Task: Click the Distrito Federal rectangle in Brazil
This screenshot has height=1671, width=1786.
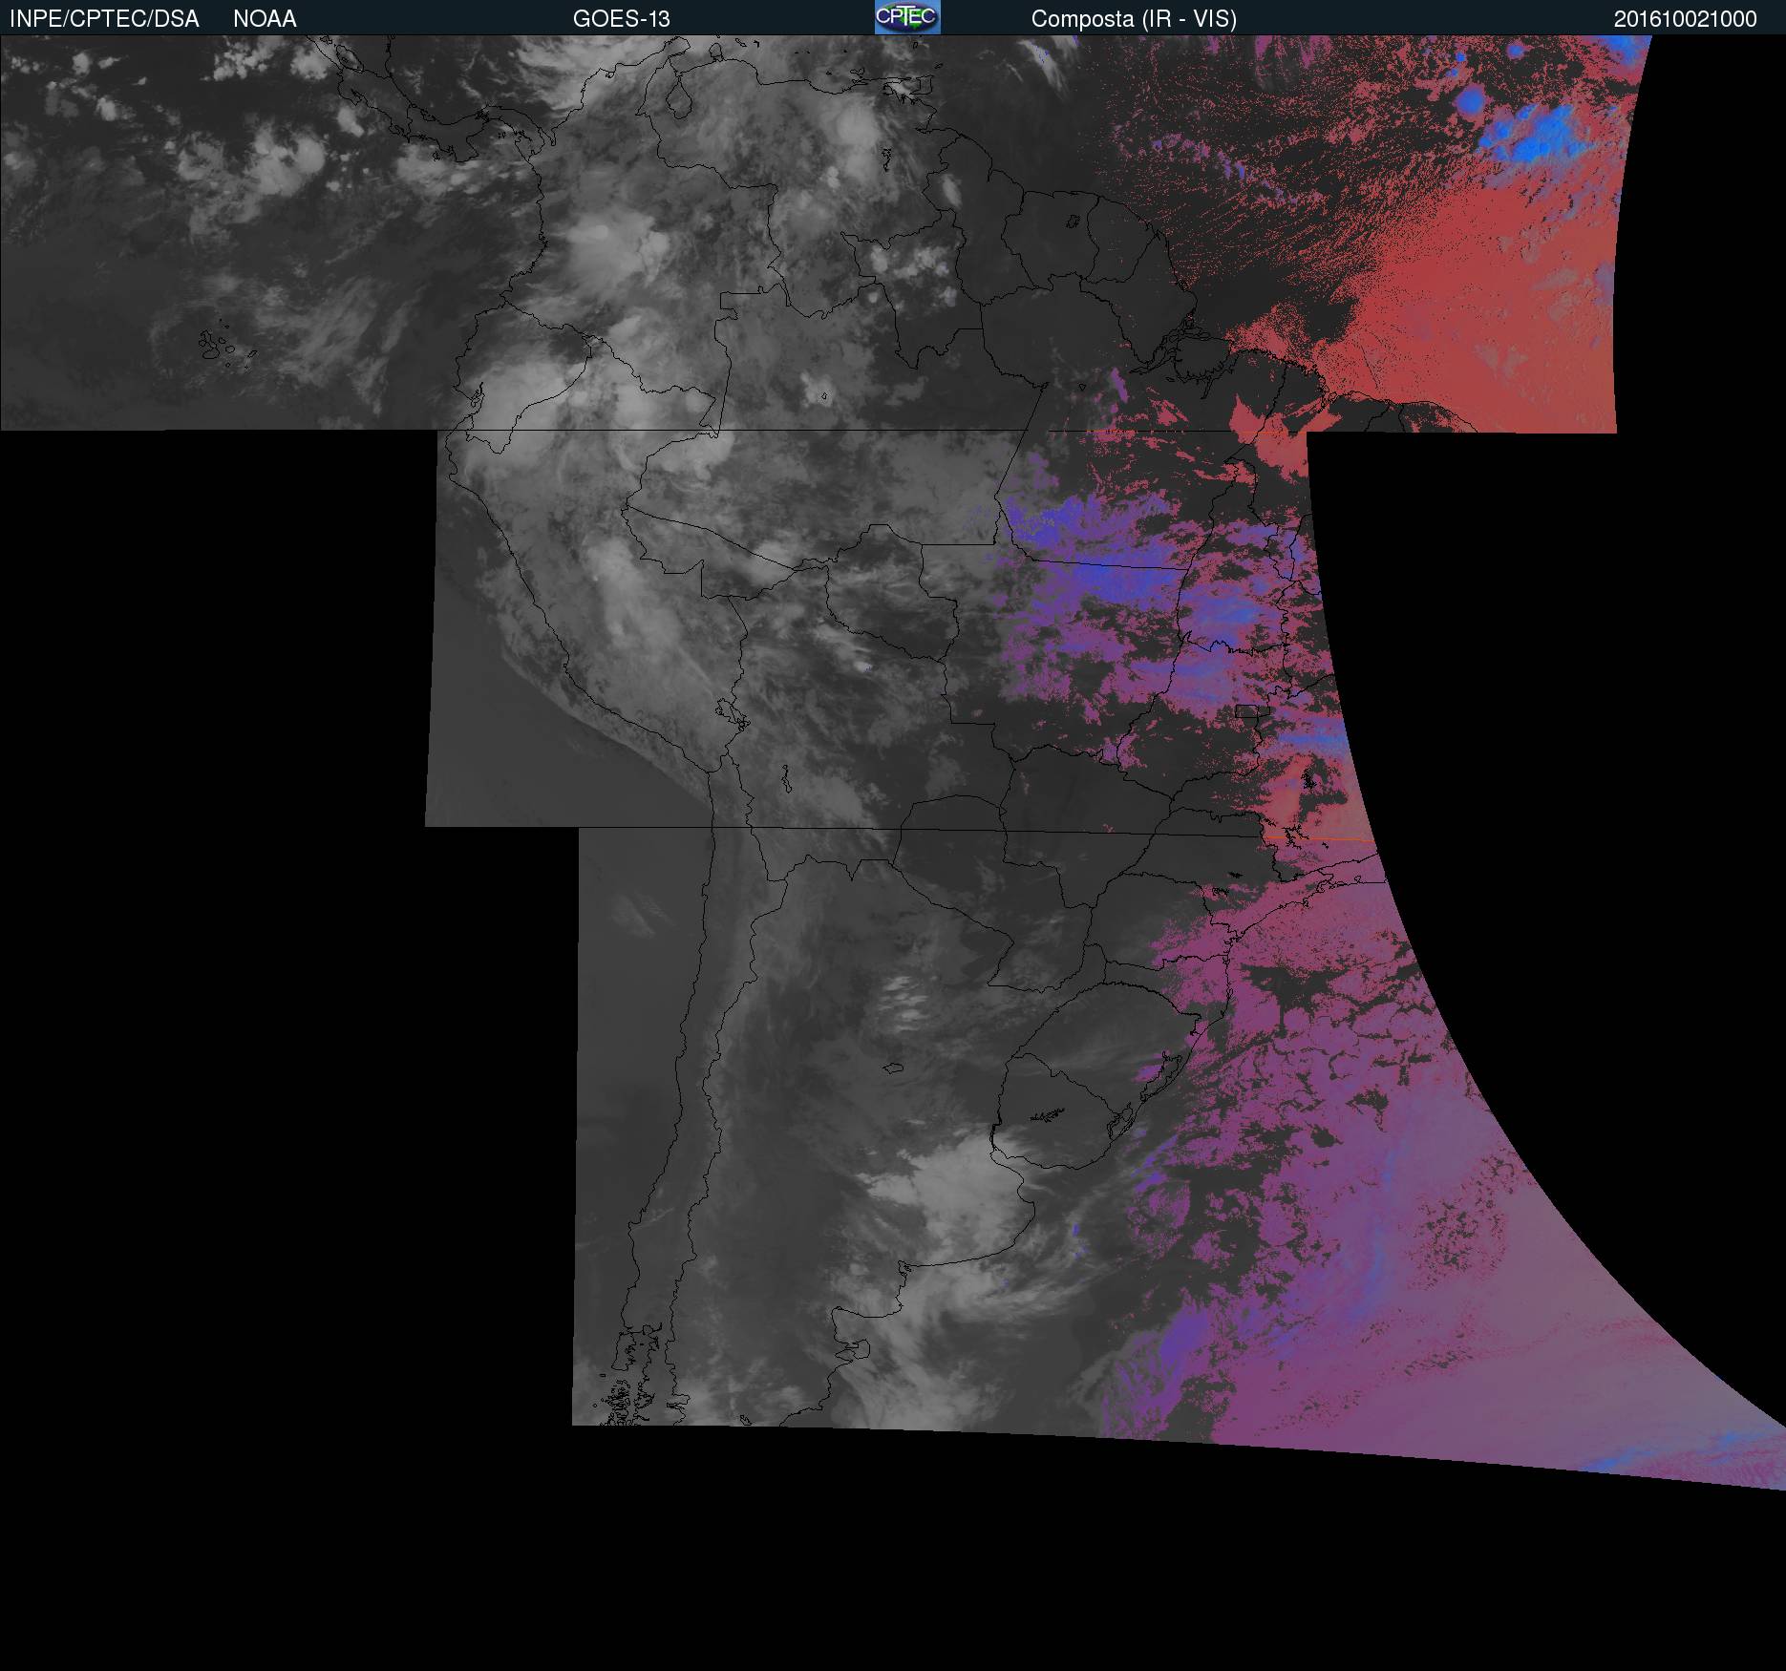Action: [x=1247, y=710]
